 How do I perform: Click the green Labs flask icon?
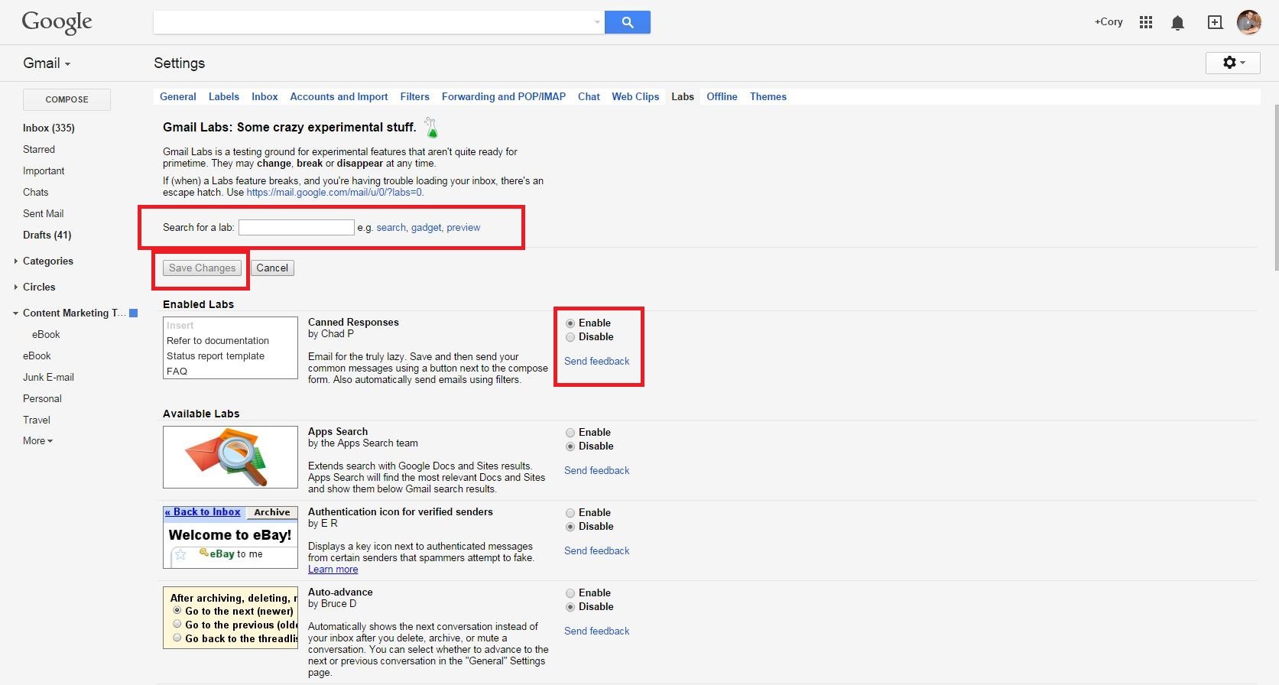point(432,128)
